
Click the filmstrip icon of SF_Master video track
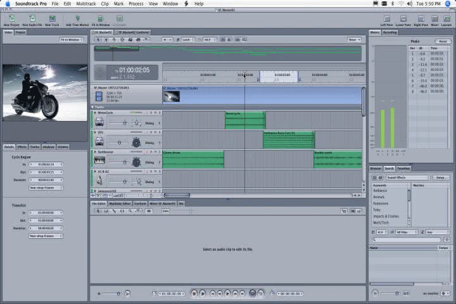(x=99, y=96)
